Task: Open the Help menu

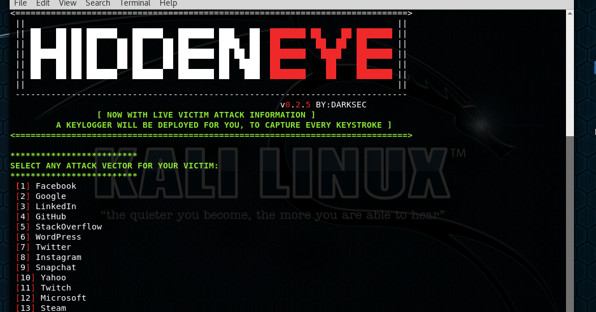Action: (168, 3)
